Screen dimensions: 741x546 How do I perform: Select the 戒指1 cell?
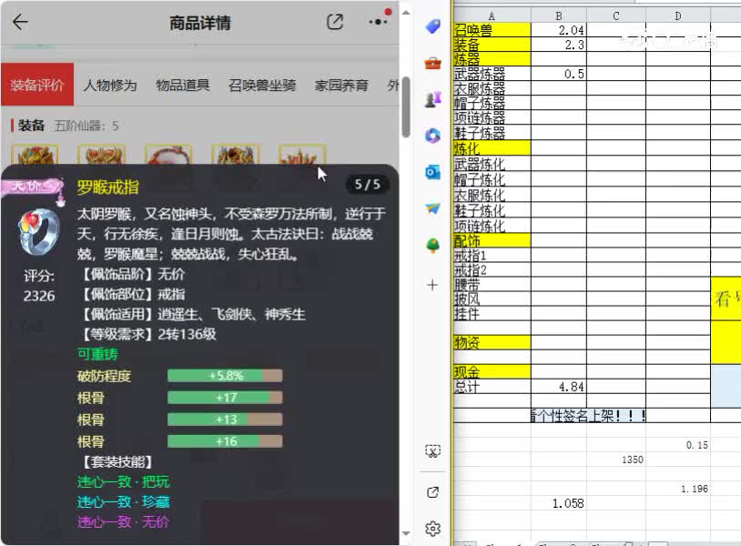pyautogui.click(x=492, y=255)
